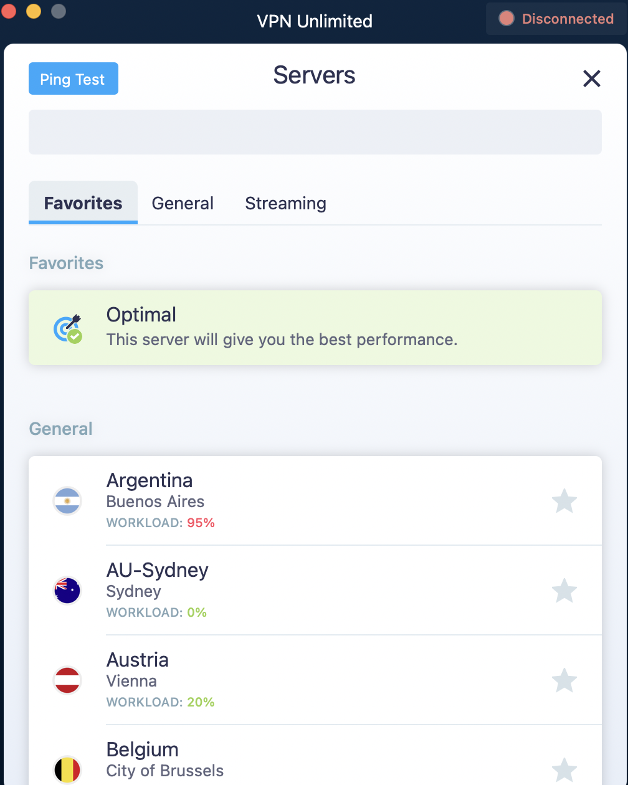The image size is (628, 785).
Task: Click the Disconnected status button
Action: pos(556,19)
